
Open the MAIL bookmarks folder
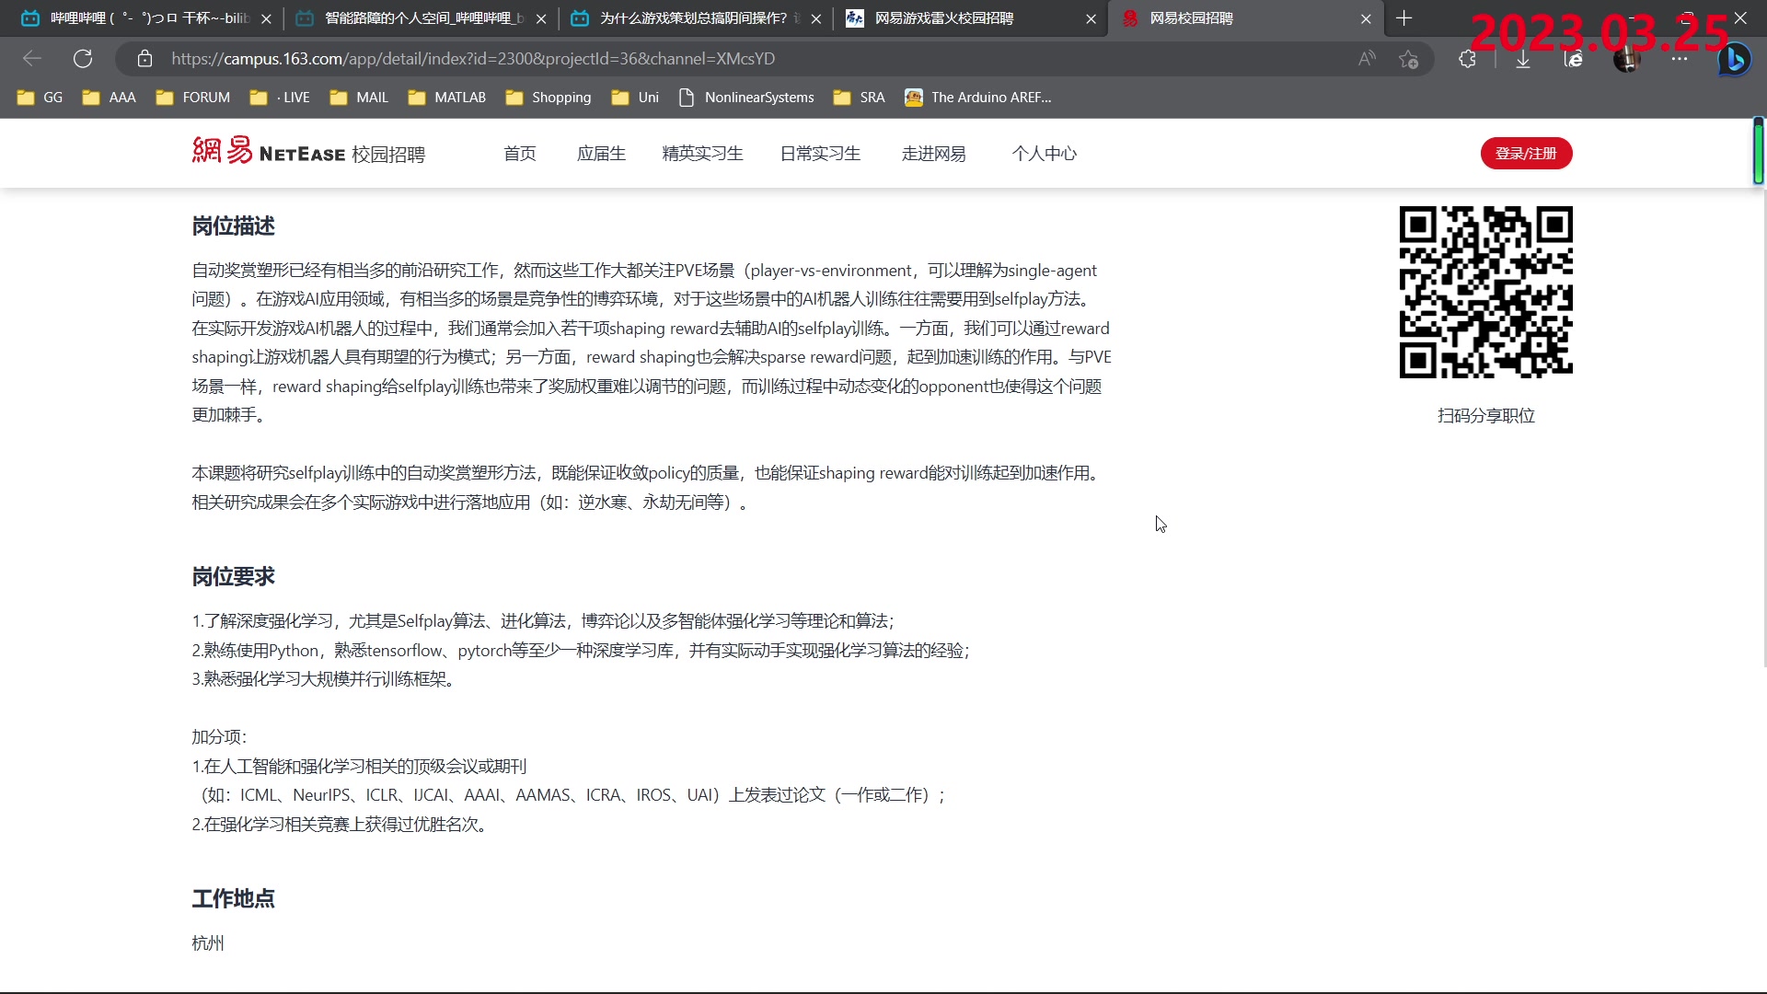359,98
